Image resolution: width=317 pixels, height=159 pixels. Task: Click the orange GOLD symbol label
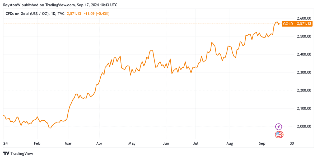click(288, 24)
